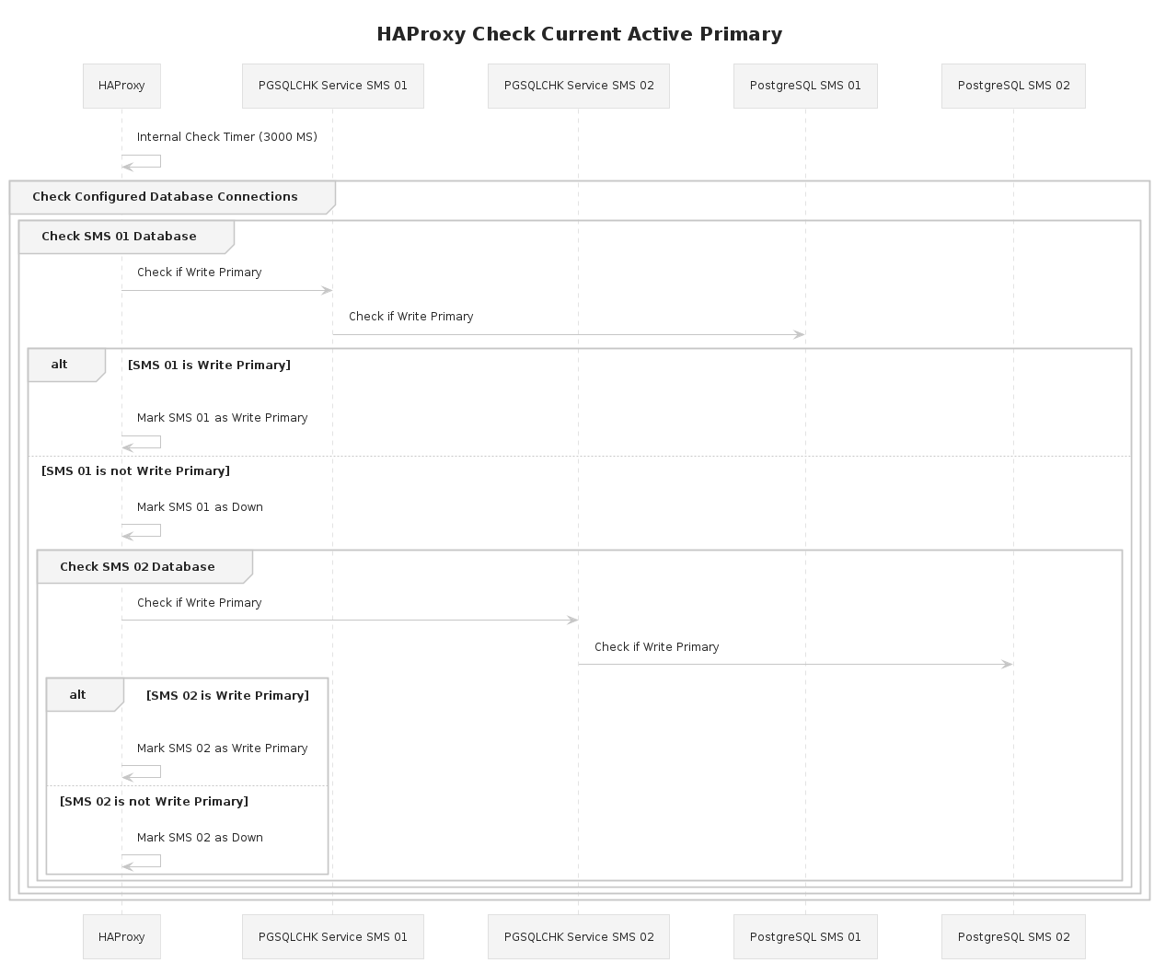Select the Mark SMS 01 as Down message
Screen dimensions: 1154x963
click(200, 507)
